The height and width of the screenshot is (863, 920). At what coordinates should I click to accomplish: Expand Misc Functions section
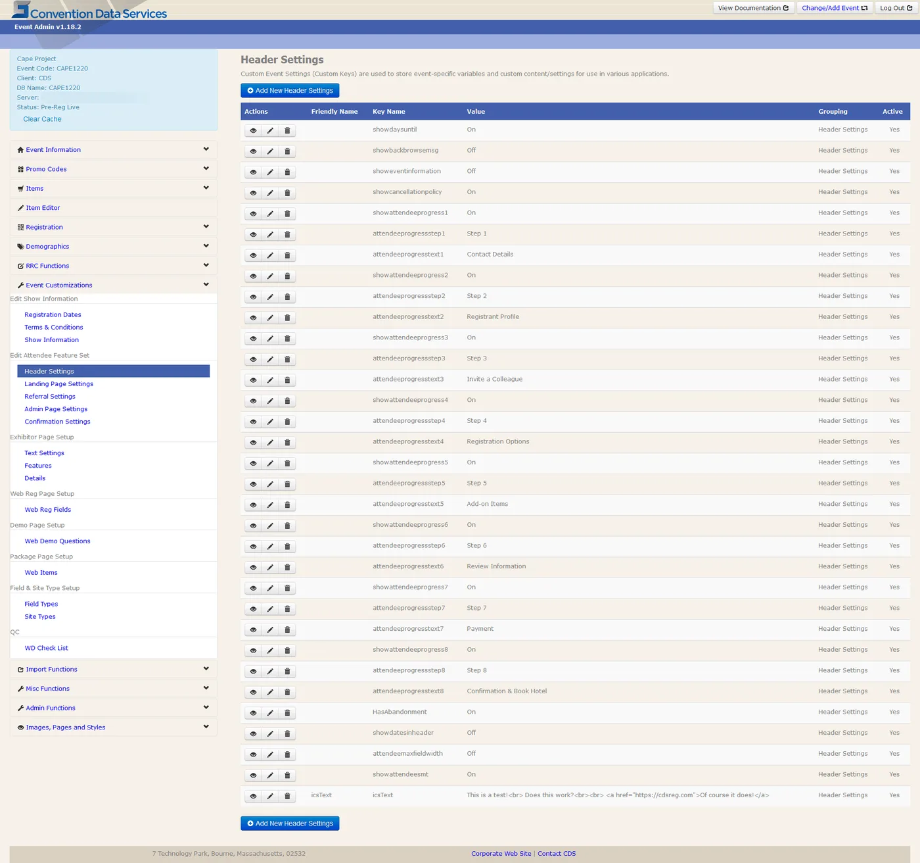click(x=113, y=689)
